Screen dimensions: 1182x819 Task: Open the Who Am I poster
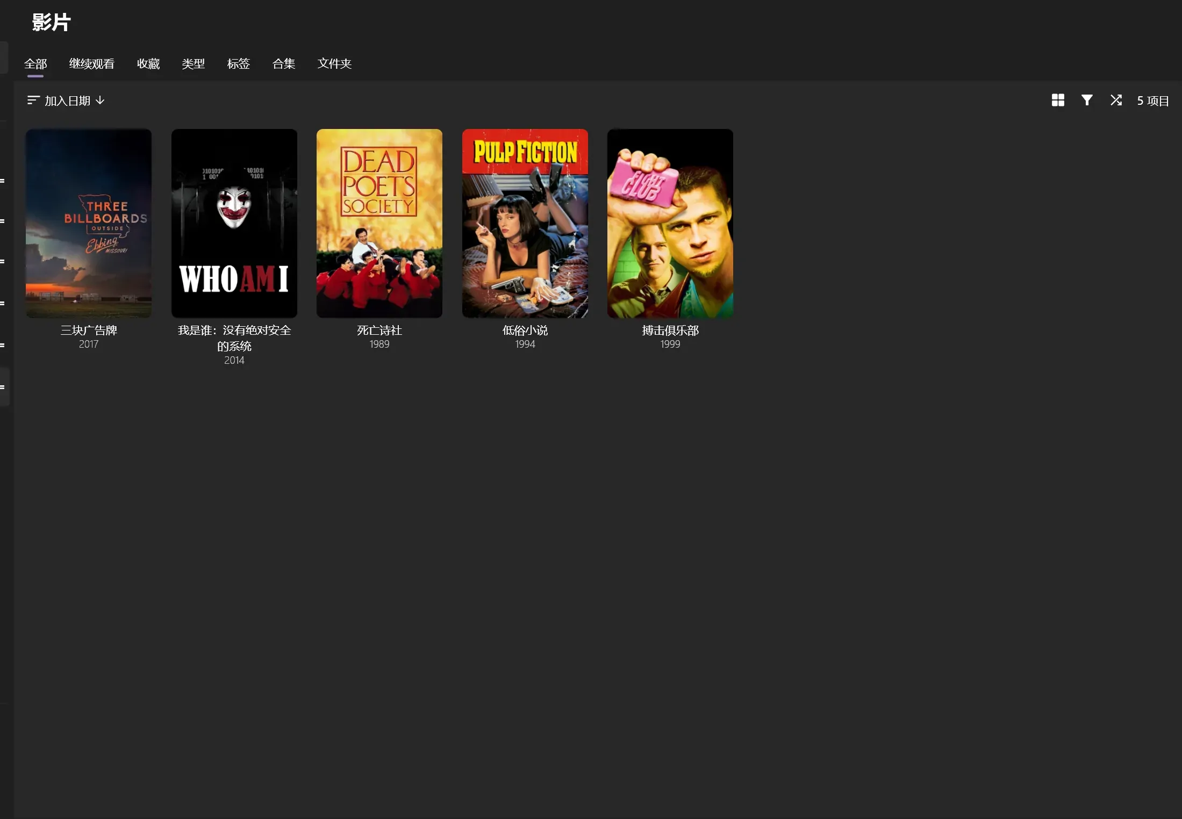[x=234, y=223]
